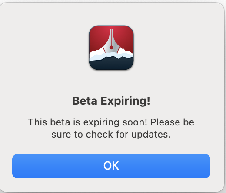The width and height of the screenshot is (226, 193).
Task: Click the word 'check' in the message text
Action: pyautogui.click(x=100, y=135)
